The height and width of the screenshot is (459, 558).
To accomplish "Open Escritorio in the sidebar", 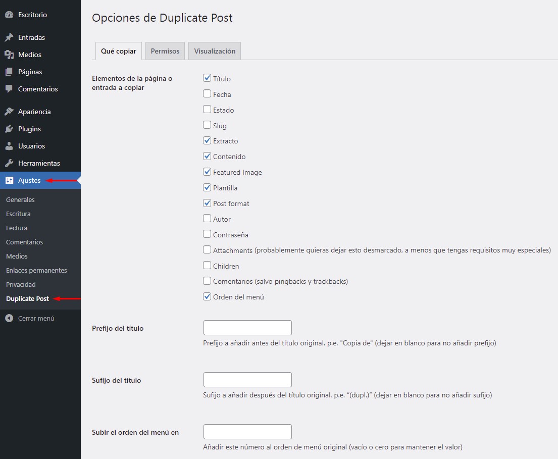I will [x=32, y=15].
